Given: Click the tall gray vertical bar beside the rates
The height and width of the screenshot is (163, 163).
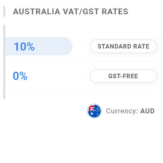Looking at the screenshot, I should tap(4, 62).
